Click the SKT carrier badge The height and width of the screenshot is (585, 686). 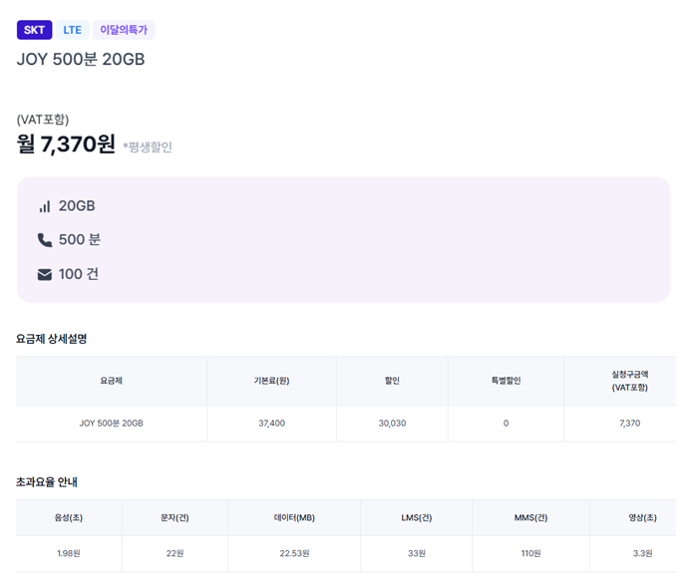pyautogui.click(x=35, y=30)
